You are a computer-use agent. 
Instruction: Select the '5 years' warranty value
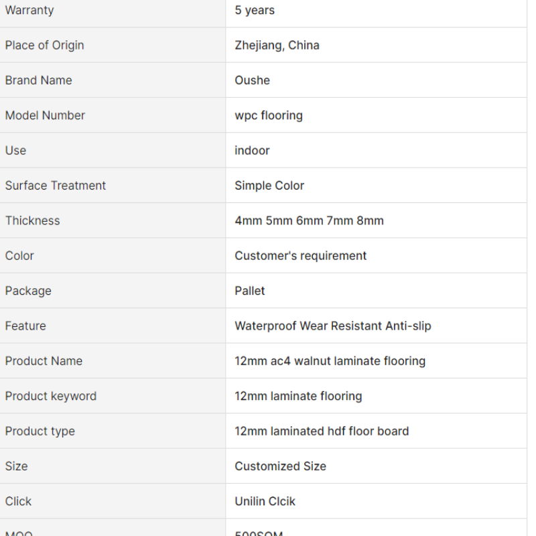(255, 10)
